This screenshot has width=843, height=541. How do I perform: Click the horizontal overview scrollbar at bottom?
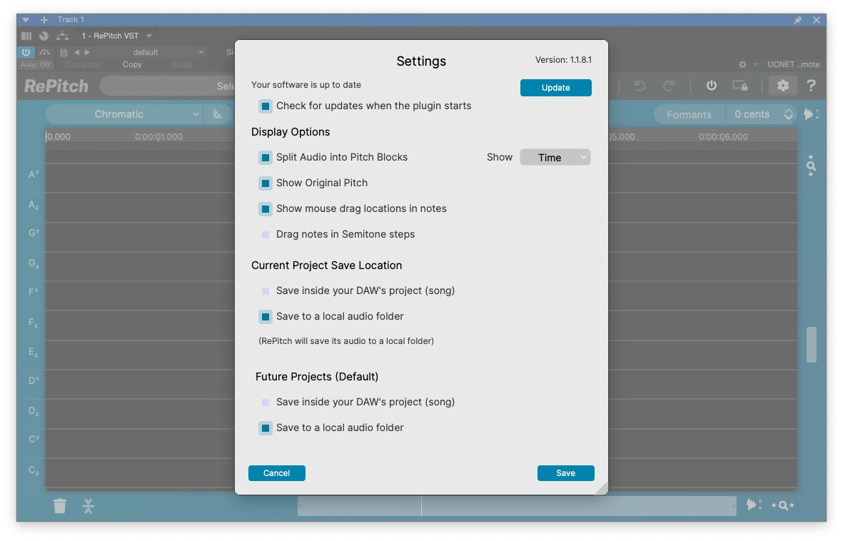click(517, 505)
